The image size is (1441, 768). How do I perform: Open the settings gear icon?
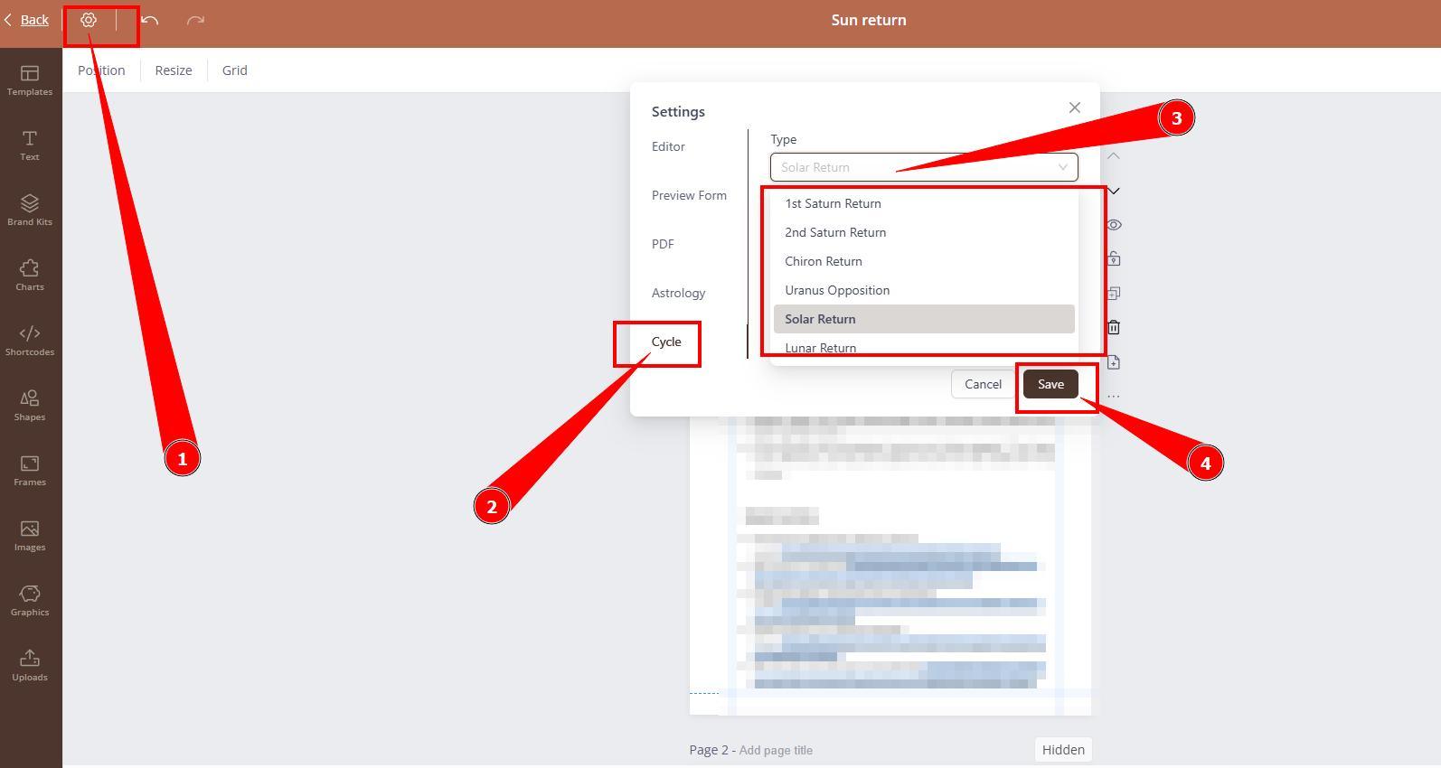pos(89,20)
